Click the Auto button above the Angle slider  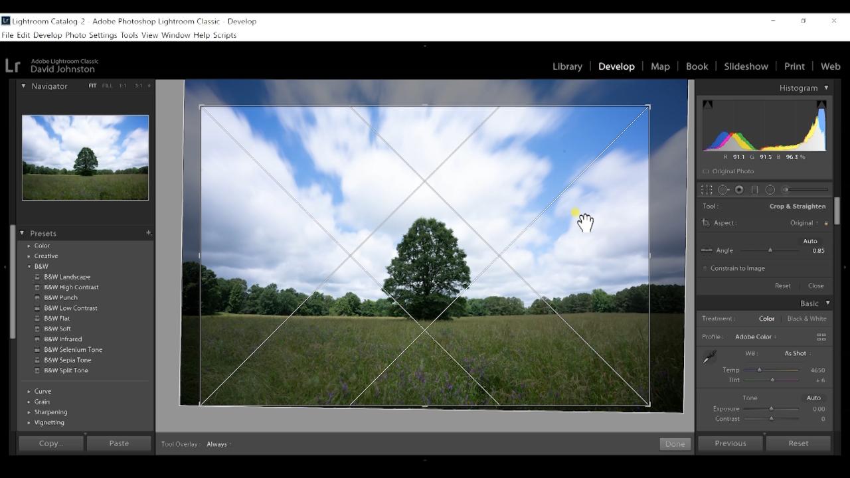(x=810, y=241)
